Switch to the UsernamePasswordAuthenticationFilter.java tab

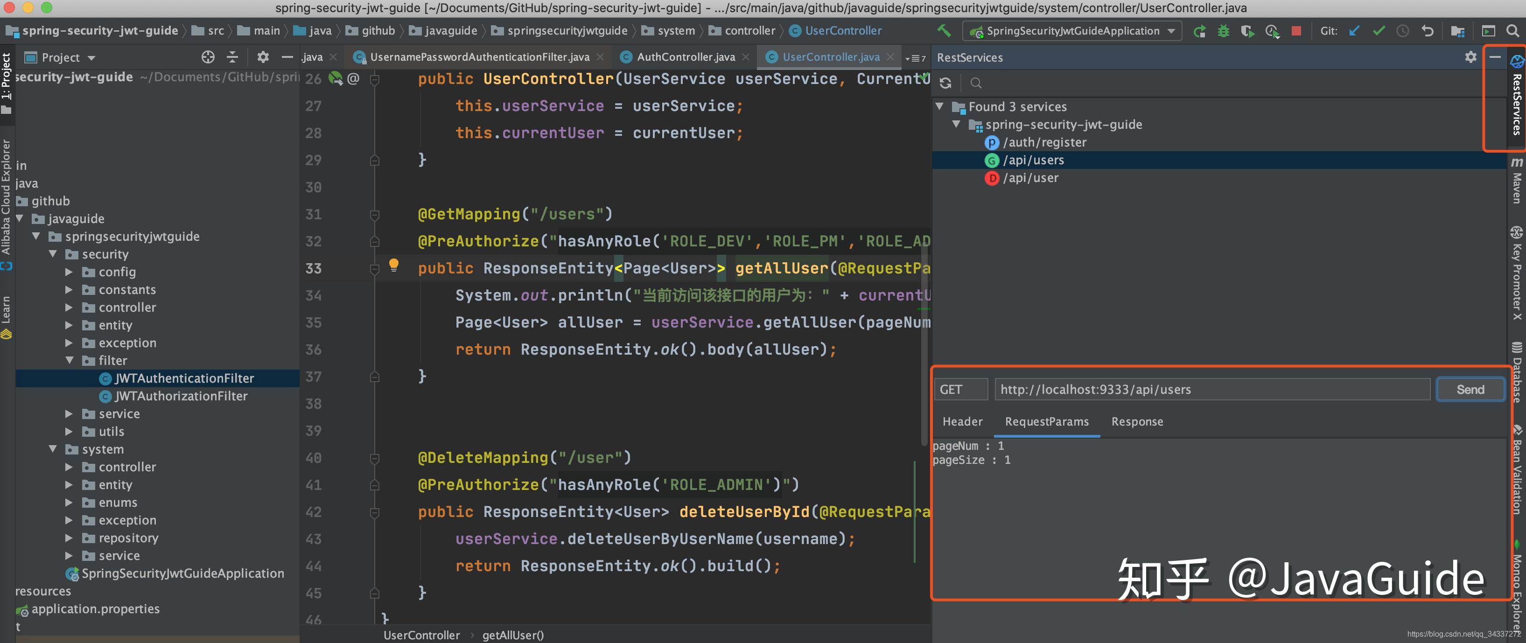point(479,57)
